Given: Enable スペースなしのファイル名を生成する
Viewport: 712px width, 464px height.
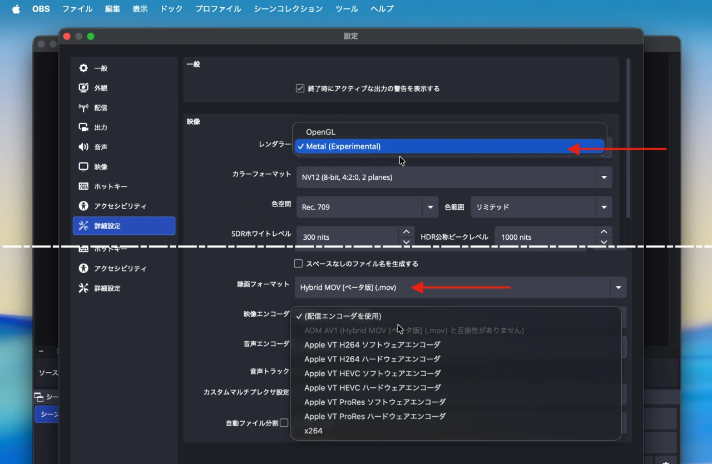Looking at the screenshot, I should (x=298, y=263).
